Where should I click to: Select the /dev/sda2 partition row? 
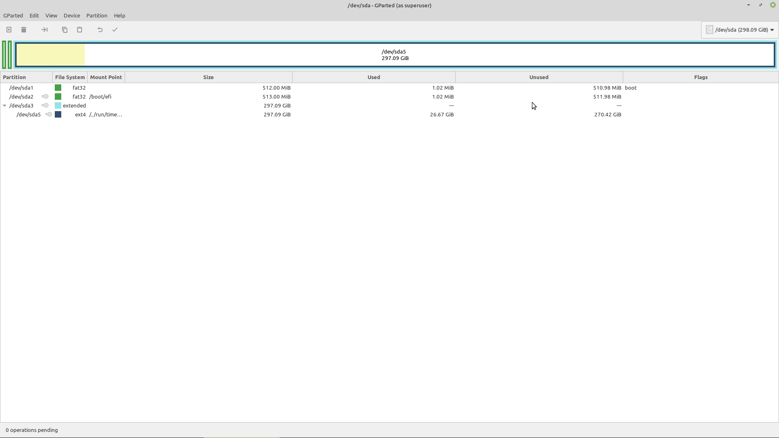21,97
